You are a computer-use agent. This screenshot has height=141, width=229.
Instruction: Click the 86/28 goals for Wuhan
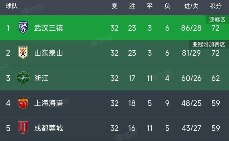point(191,28)
